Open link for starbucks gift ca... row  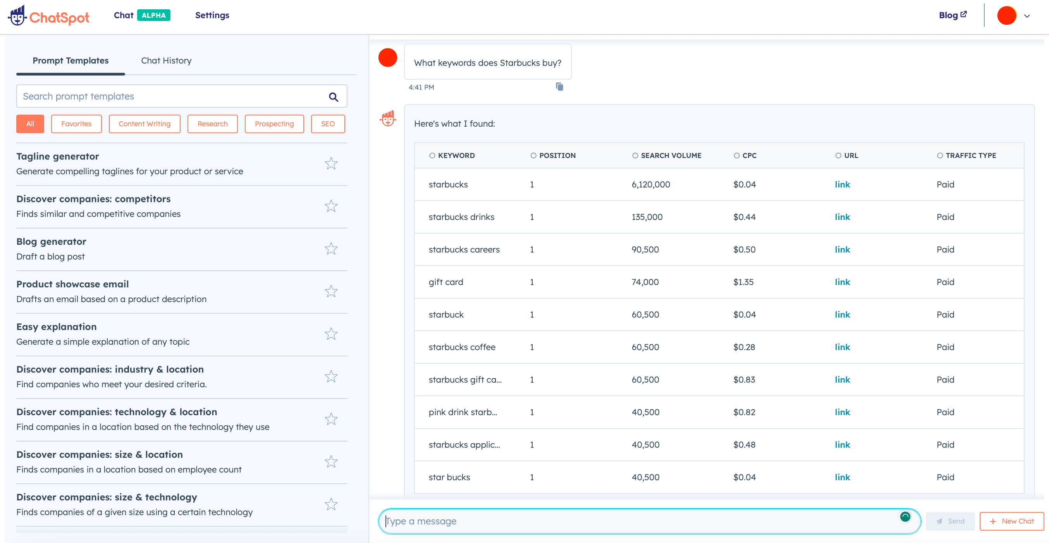pyautogui.click(x=842, y=380)
